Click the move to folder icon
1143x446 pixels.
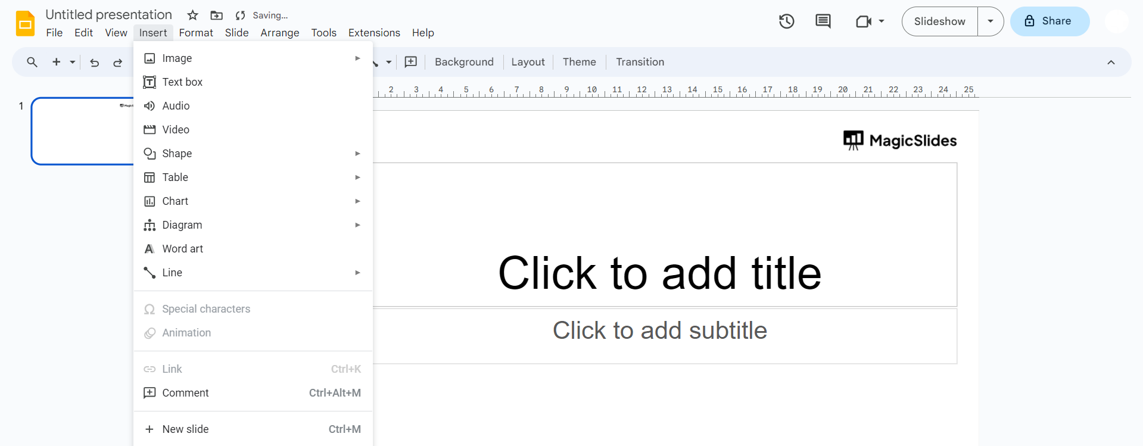pyautogui.click(x=217, y=15)
